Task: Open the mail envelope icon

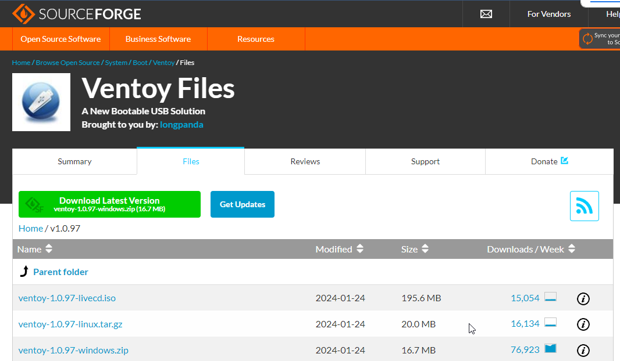Action: tap(486, 14)
